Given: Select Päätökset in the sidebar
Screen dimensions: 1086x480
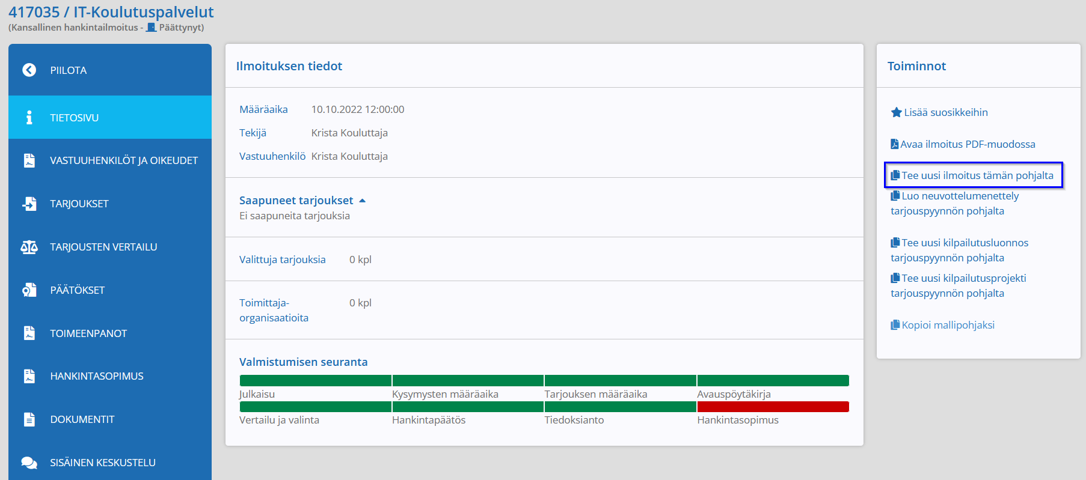Looking at the screenshot, I should (x=110, y=290).
